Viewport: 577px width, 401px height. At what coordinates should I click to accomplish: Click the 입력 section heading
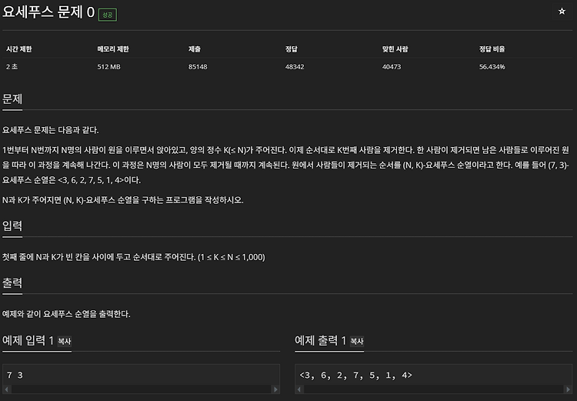tap(12, 226)
